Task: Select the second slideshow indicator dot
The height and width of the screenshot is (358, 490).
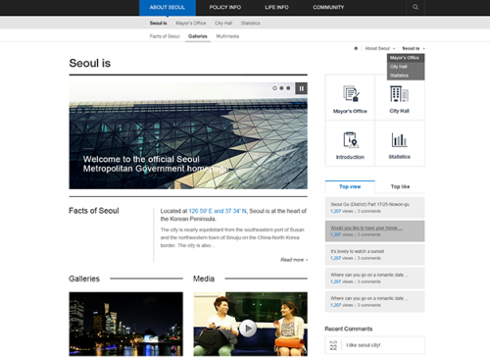Action: tap(281, 88)
